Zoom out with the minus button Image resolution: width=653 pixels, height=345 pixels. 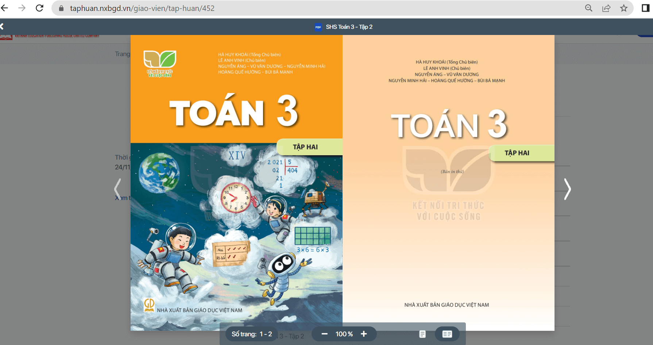coord(324,334)
